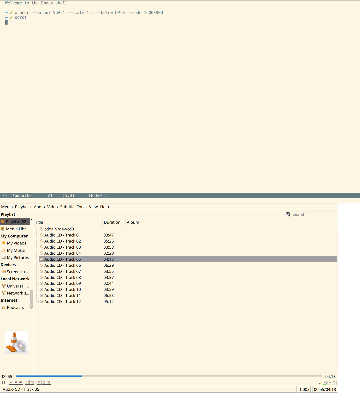
Task: Focus the playlist Search field
Action: (314, 214)
